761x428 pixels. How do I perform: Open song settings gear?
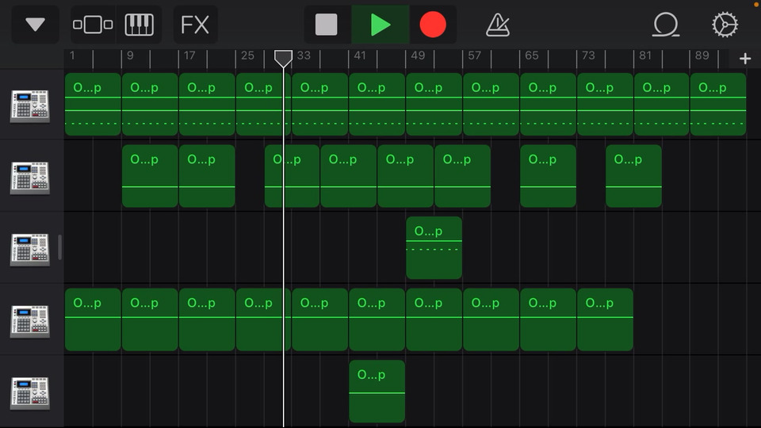click(x=725, y=25)
